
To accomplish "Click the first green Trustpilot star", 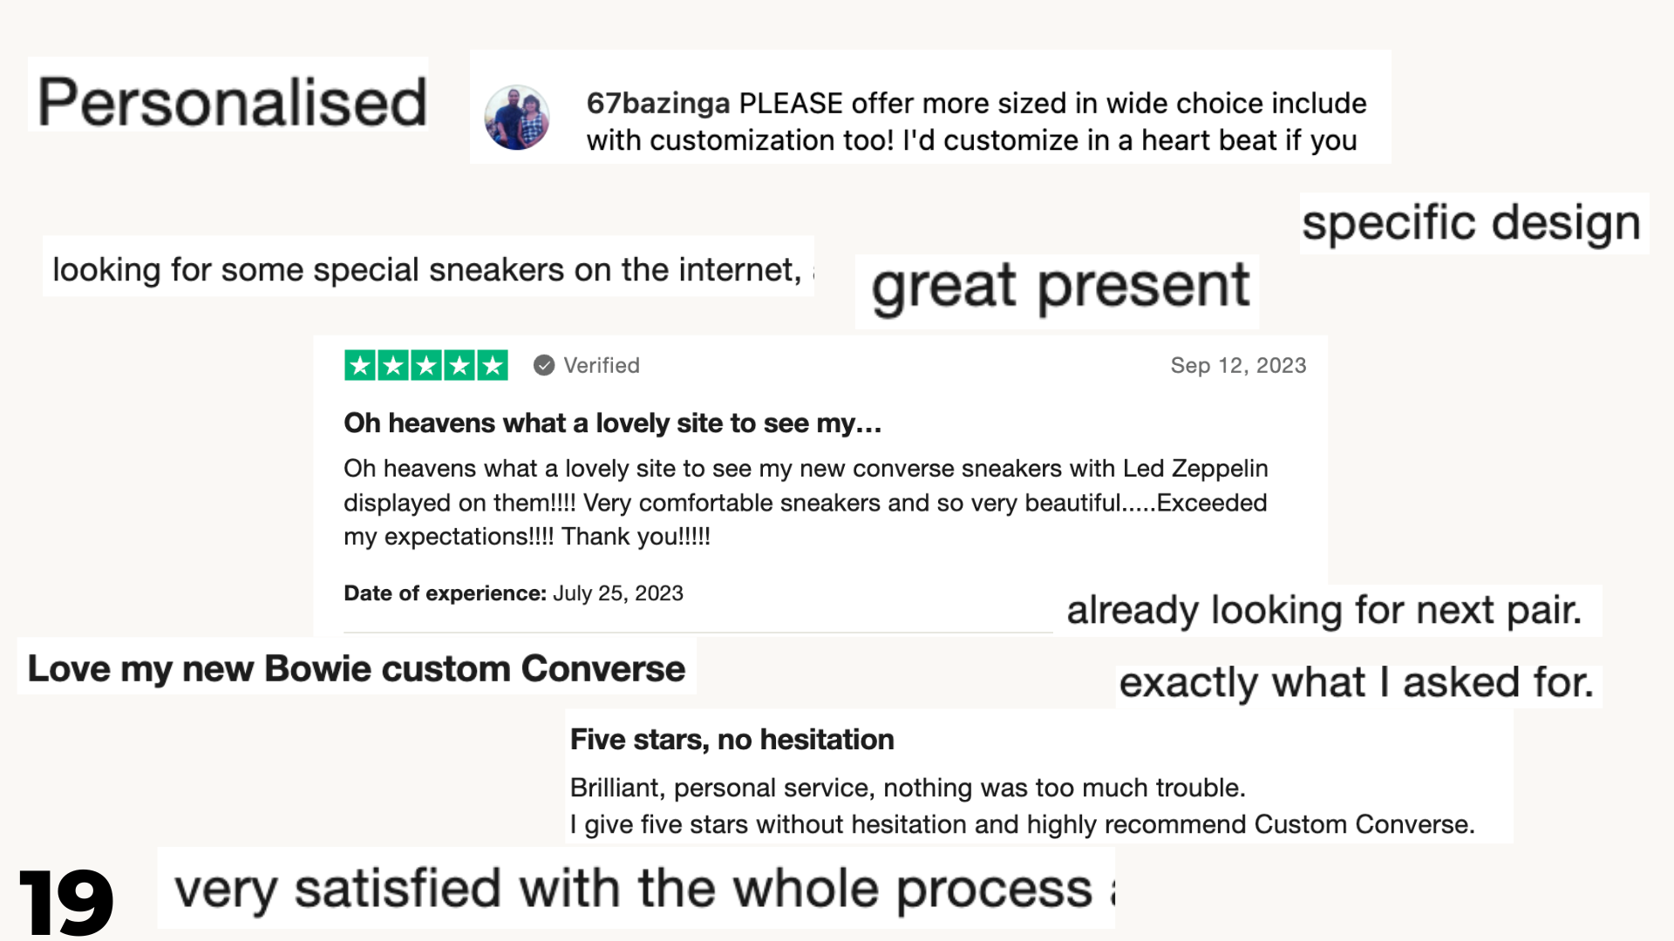I will (x=360, y=365).
